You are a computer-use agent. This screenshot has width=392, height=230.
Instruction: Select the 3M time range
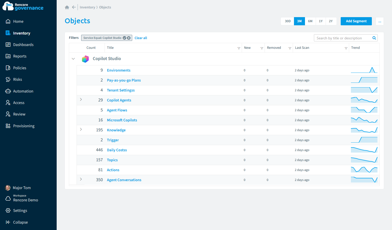[299, 21]
